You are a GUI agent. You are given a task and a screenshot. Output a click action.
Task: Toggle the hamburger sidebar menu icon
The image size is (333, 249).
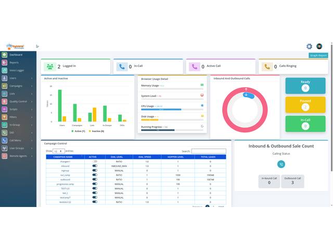tap(37, 46)
